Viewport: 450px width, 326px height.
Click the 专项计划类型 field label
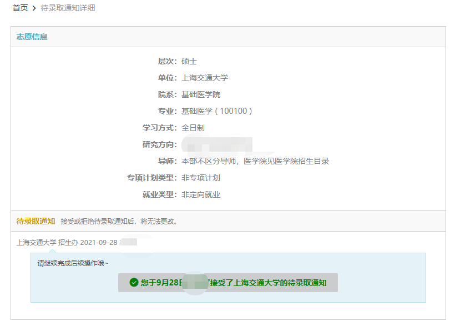152,178
